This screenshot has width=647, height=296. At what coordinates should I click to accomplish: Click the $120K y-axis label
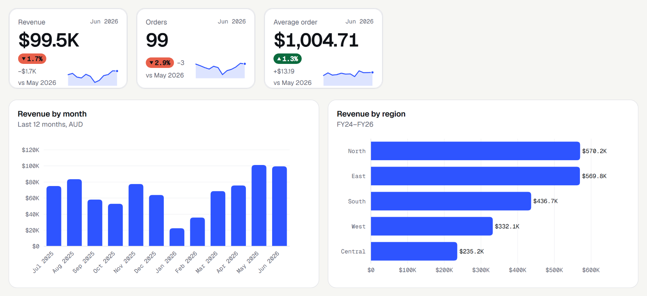tap(31, 150)
